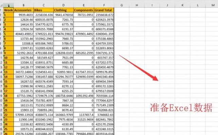This screenshot has height=135, width=218.
Task: Select cell with value 9939.4655
Action: click(x=23, y=15)
